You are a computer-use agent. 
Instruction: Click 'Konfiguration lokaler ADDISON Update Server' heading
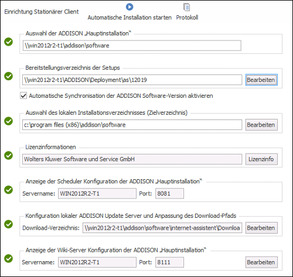(131, 216)
